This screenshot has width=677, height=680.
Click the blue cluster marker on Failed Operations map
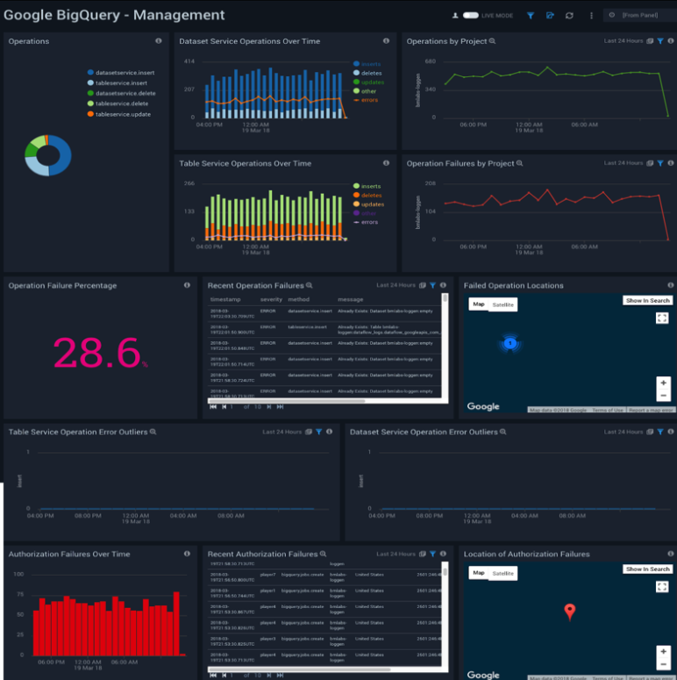point(510,343)
